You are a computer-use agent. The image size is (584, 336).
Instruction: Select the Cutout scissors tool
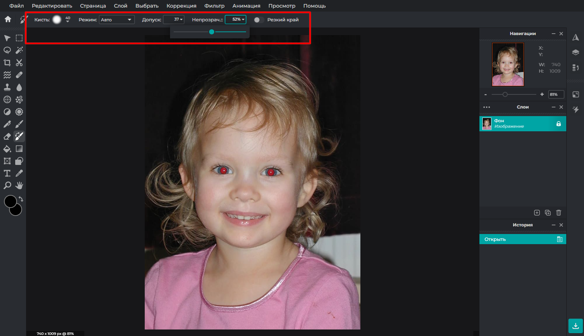tap(19, 63)
